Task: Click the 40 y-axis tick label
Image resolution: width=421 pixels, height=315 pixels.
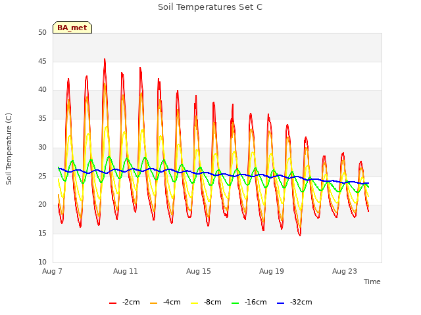Action: [42, 90]
